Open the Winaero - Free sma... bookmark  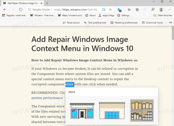pos(42,16)
